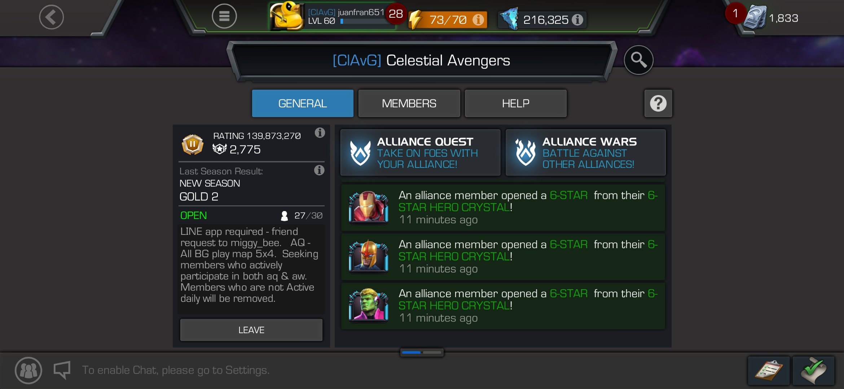Search alliances with the magnifier icon
This screenshot has width=844, height=389.
coord(638,60)
